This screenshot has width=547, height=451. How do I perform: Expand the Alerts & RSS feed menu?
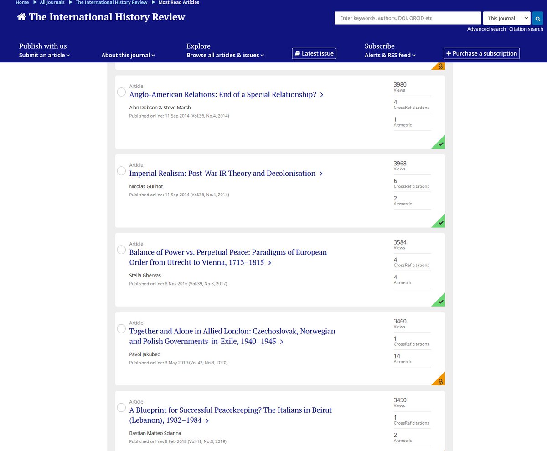390,55
